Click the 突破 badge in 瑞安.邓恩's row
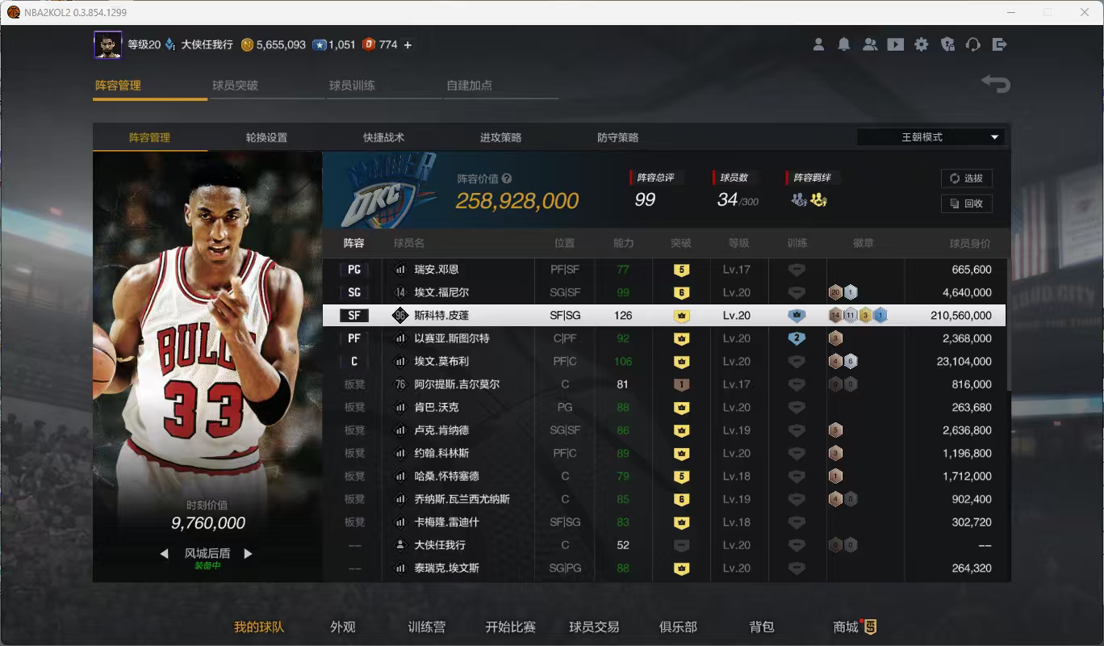This screenshot has width=1104, height=646. [x=682, y=270]
